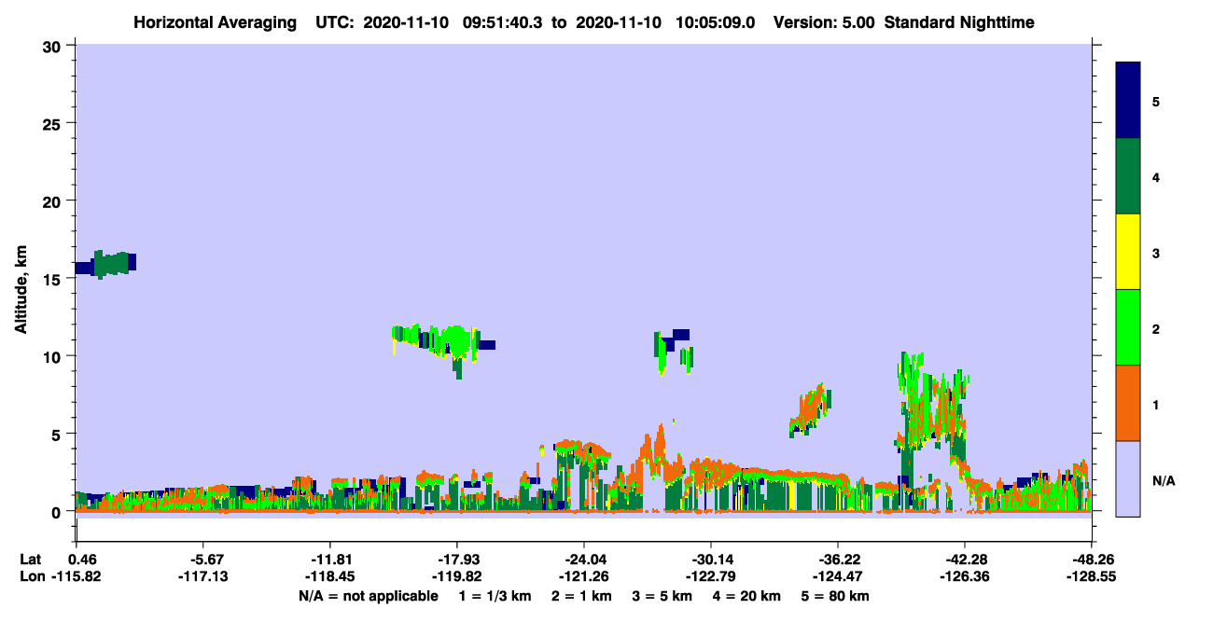Click the legend text 'N/A = not applicable'
Viewport: 1213px width, 622px height.
[x=368, y=596]
